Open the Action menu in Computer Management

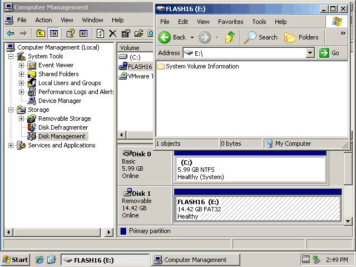pos(43,20)
